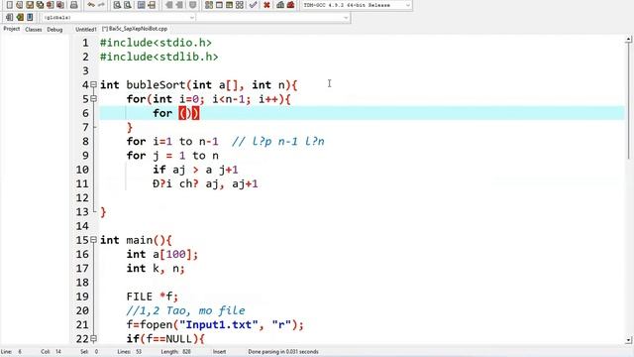Screen dimensions: 634x357
Task: Switch to the Project panel tab
Action: (x=11, y=29)
